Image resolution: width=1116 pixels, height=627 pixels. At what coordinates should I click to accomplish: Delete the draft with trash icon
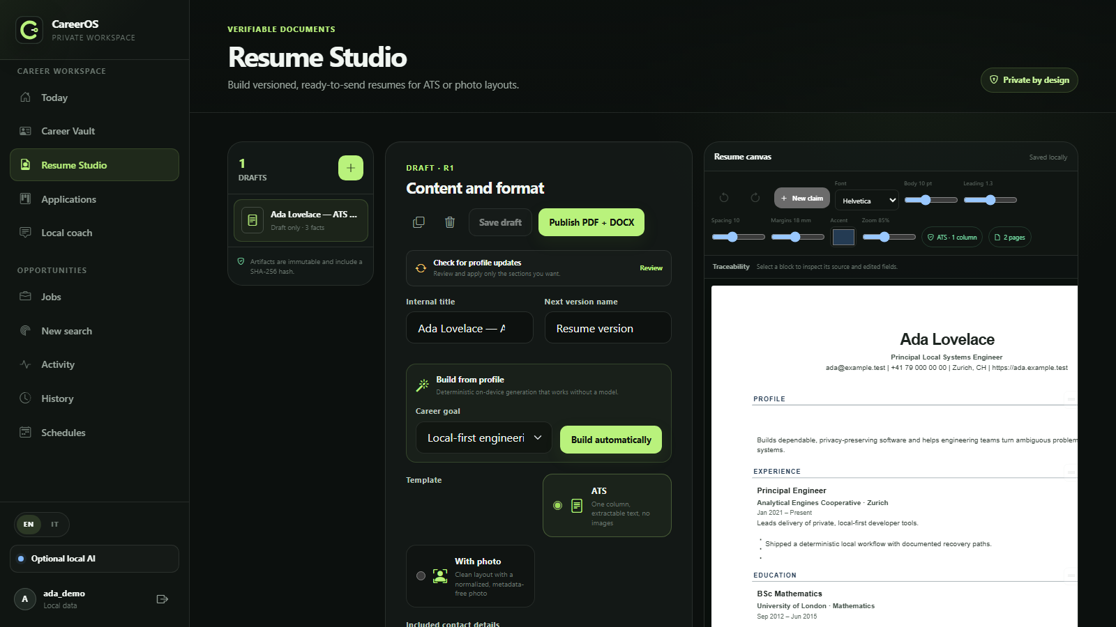pos(450,222)
